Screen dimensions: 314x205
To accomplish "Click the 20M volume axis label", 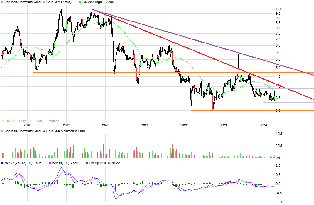I will [279, 146].
